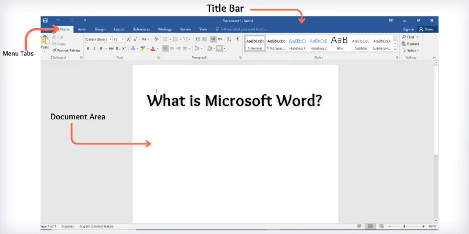The image size is (469, 234).
Task: Activate the Format Painter brush
Action: [x=66, y=50]
